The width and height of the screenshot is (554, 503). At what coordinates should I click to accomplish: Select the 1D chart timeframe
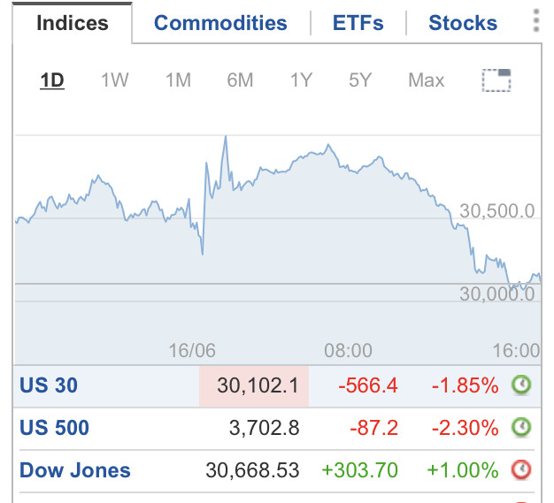click(x=52, y=80)
